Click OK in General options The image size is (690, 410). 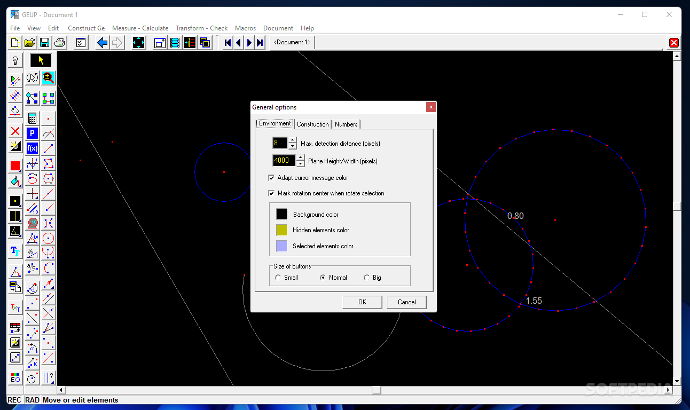(x=362, y=302)
